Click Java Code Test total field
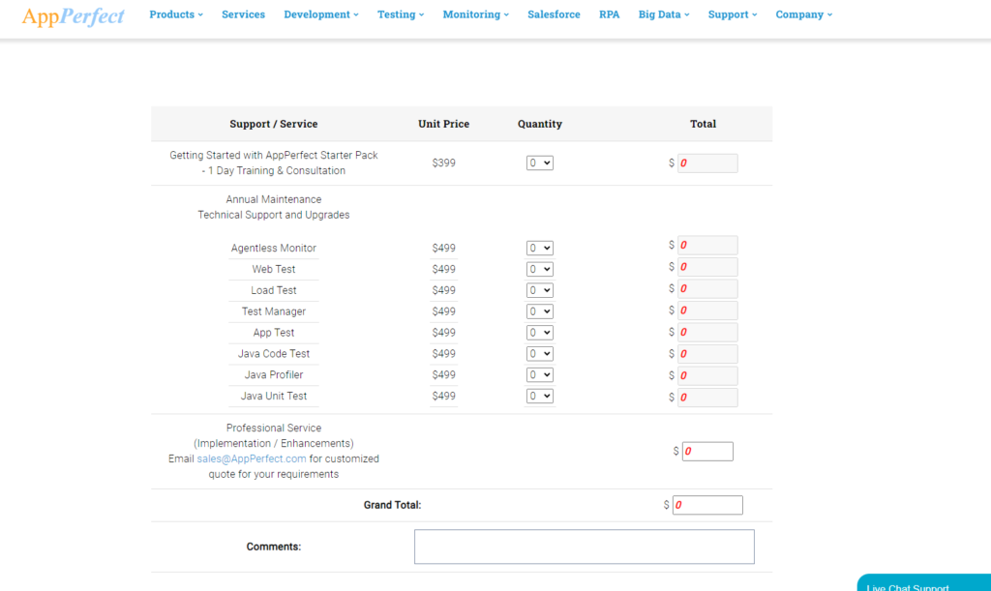This screenshot has height=591, width=991. click(x=707, y=354)
